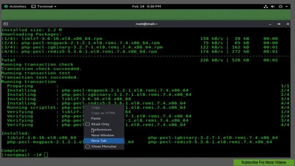Open the clock and calendar panel
This screenshot has height=166, width=295.
pos(147,6)
